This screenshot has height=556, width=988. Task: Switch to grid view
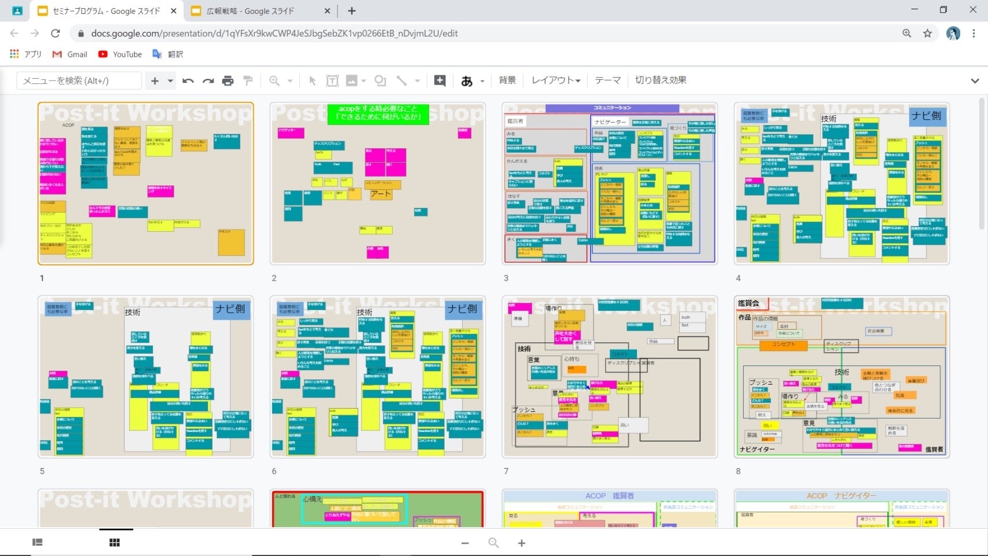(x=115, y=543)
